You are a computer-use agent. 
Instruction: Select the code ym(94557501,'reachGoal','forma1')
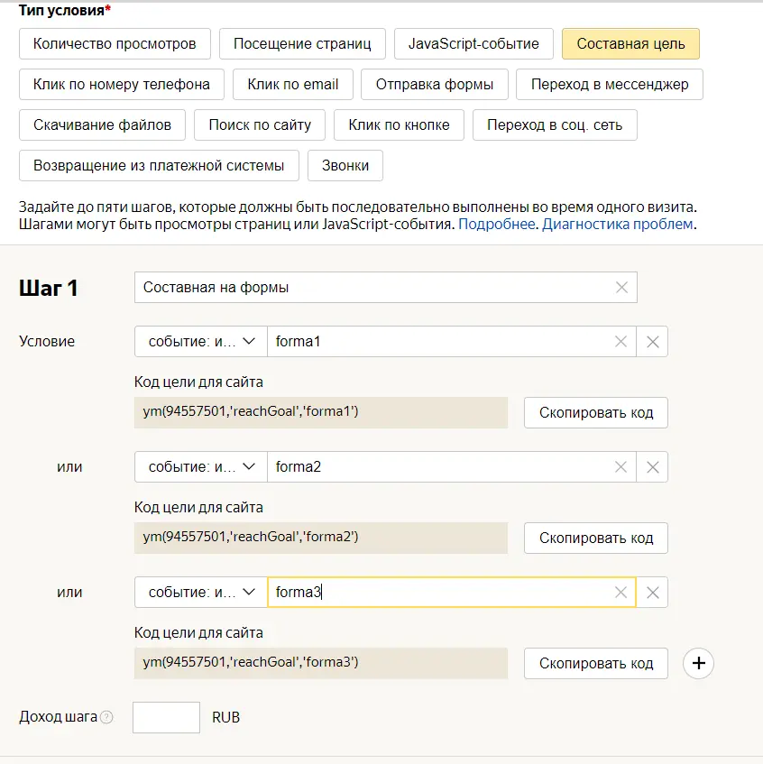tap(251, 411)
